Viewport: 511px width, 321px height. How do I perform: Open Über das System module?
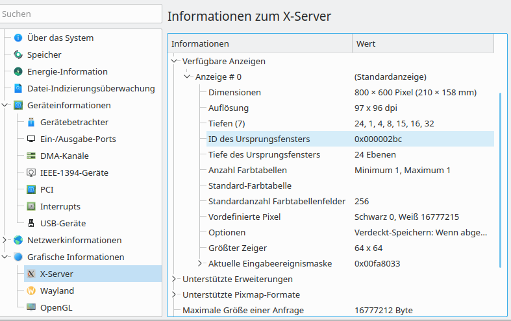click(x=60, y=38)
